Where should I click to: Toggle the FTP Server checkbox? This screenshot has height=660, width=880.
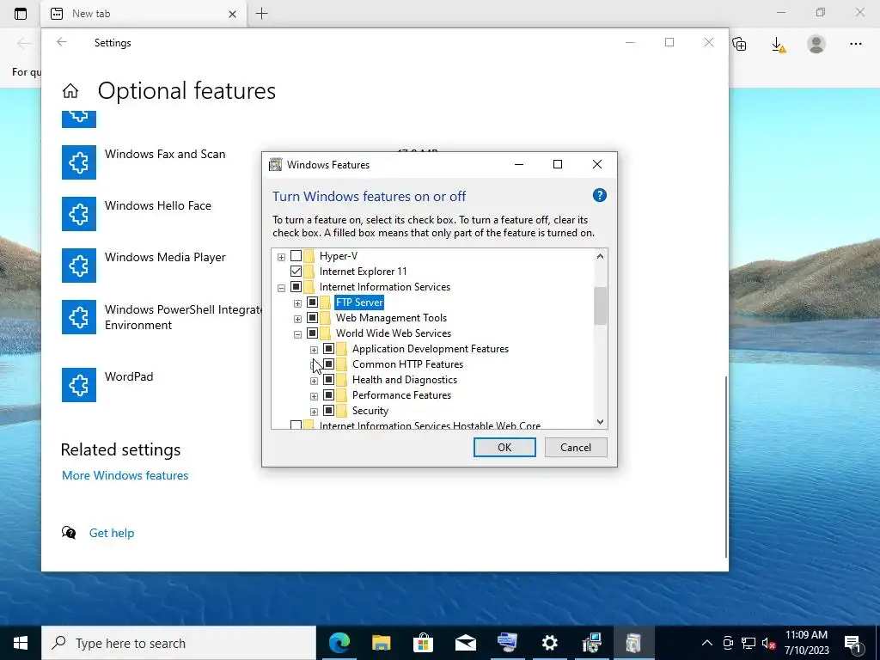313,302
